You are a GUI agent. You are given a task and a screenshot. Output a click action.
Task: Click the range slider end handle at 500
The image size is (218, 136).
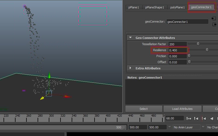pos(124,127)
